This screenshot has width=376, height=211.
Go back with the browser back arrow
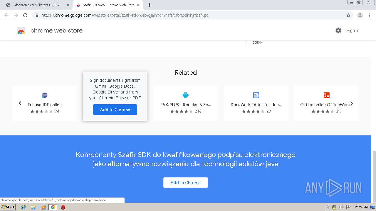click(6, 15)
